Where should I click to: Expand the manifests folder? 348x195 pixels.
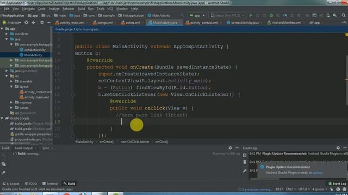[7, 34]
